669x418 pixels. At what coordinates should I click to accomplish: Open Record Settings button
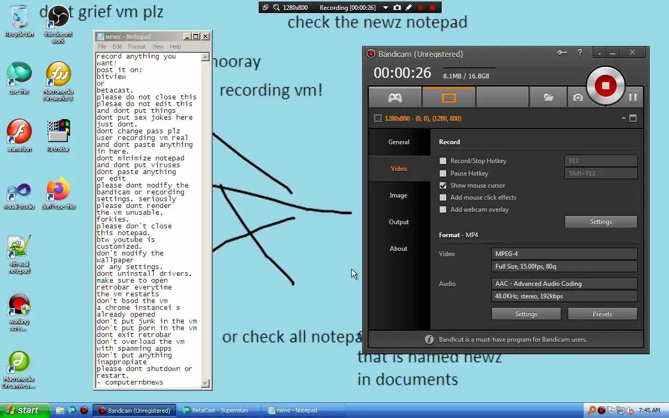tap(601, 222)
